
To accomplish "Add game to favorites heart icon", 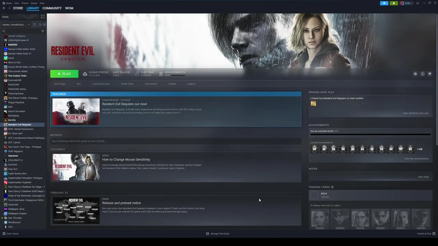I will [x=430, y=74].
